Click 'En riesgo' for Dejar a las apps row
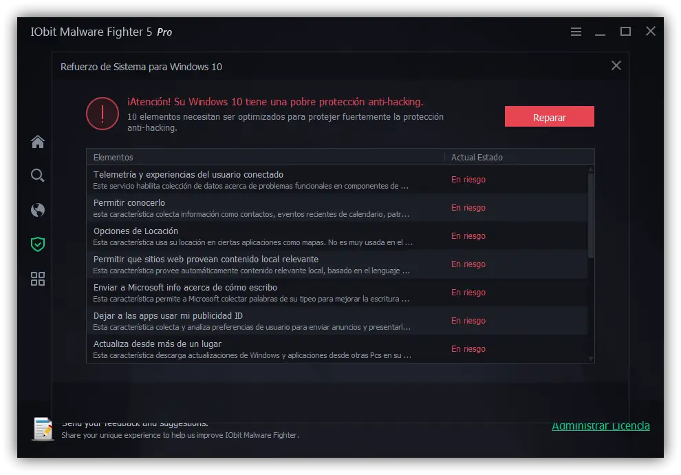Screen dimensions: 681x475 (468, 321)
